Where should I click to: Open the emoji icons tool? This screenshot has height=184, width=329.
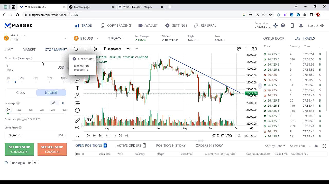(x=77, y=110)
